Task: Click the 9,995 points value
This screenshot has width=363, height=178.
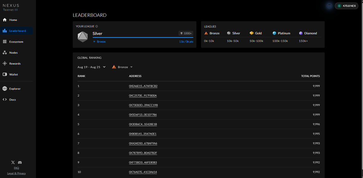Action: (x=316, y=134)
